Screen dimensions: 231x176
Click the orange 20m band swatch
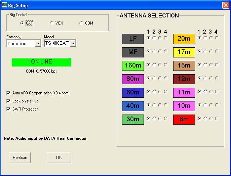click(184, 39)
